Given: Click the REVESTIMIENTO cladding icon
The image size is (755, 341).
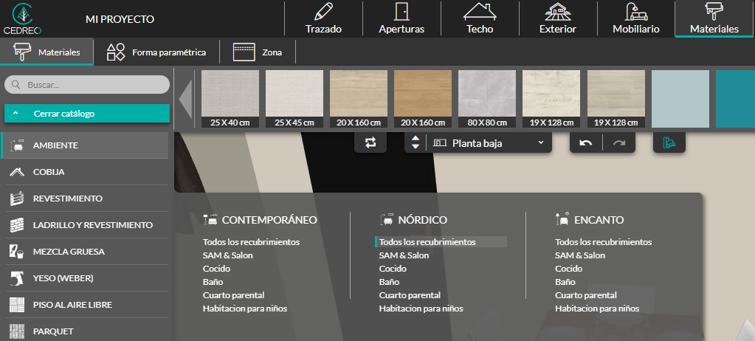Looking at the screenshot, I should click(17, 199).
